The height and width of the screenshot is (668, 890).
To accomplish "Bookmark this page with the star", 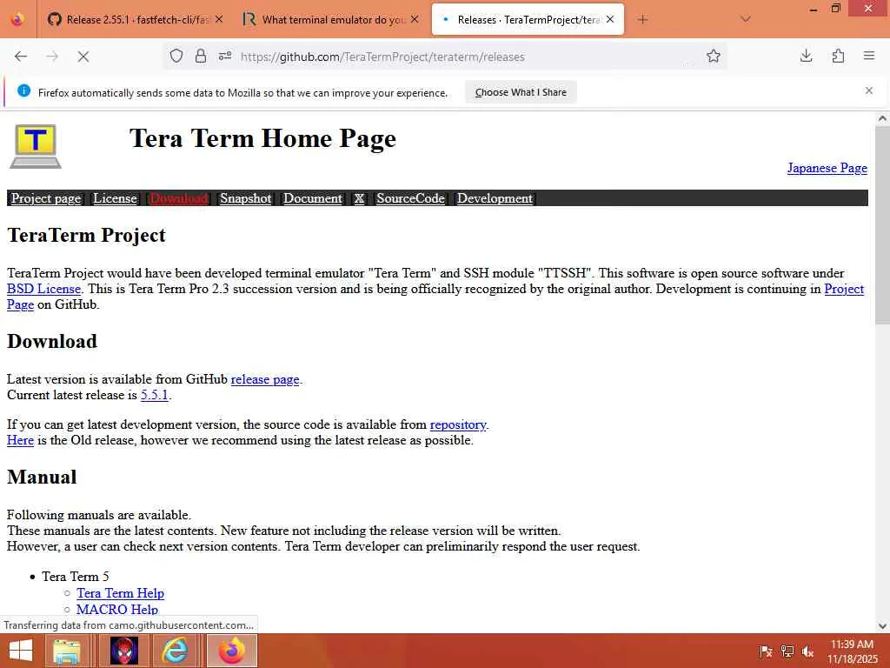I will (714, 57).
